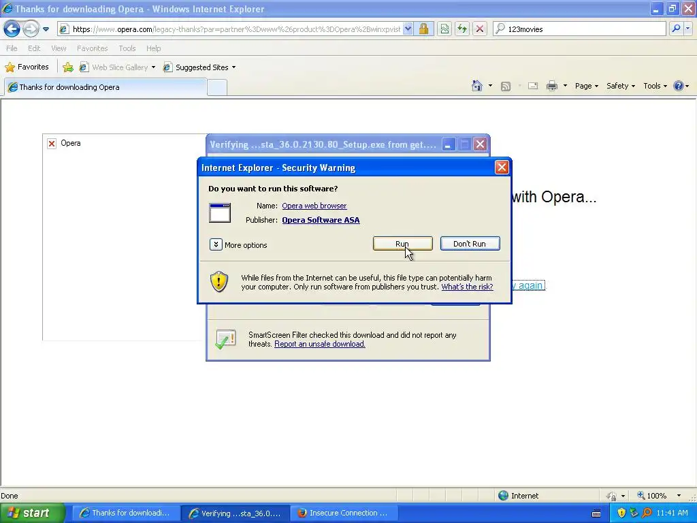Close the Security Warning dialog
Image resolution: width=697 pixels, height=523 pixels.
(502, 168)
